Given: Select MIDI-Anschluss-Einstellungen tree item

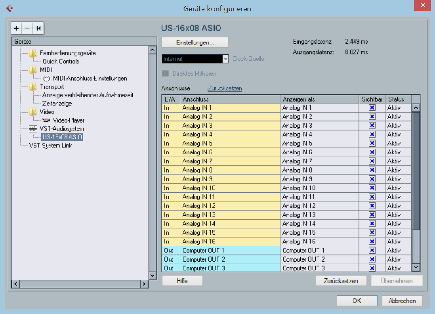Looking at the screenshot, I should [90, 78].
